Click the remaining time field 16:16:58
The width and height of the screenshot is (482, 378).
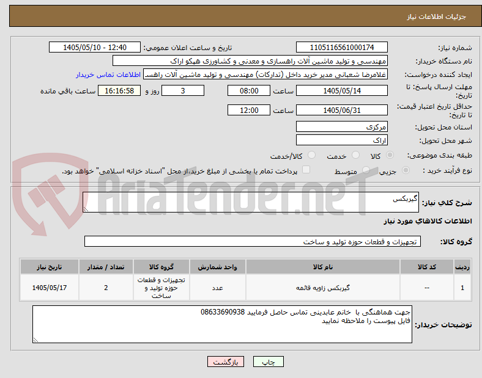point(119,90)
